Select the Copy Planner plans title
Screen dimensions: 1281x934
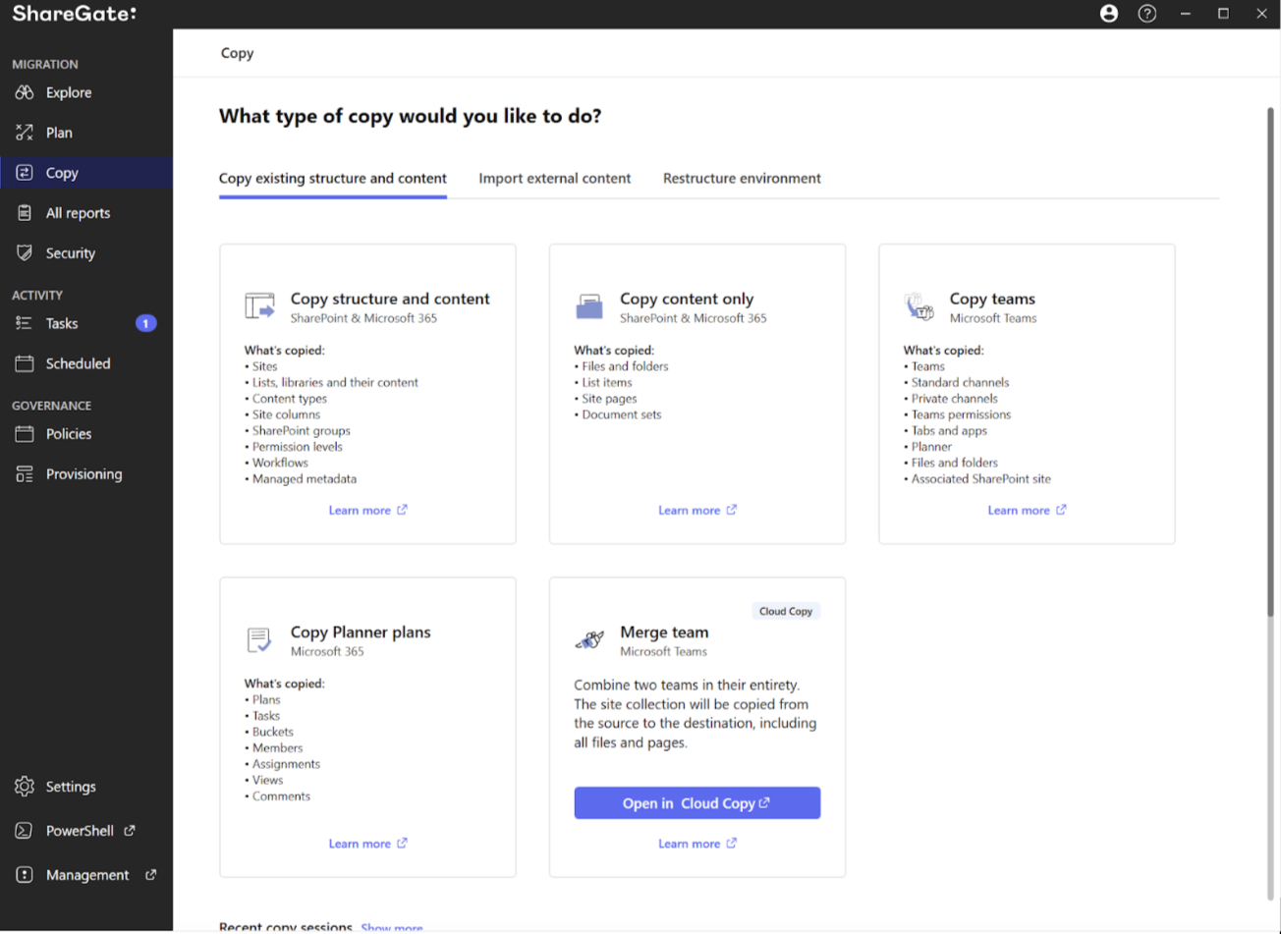361,632
